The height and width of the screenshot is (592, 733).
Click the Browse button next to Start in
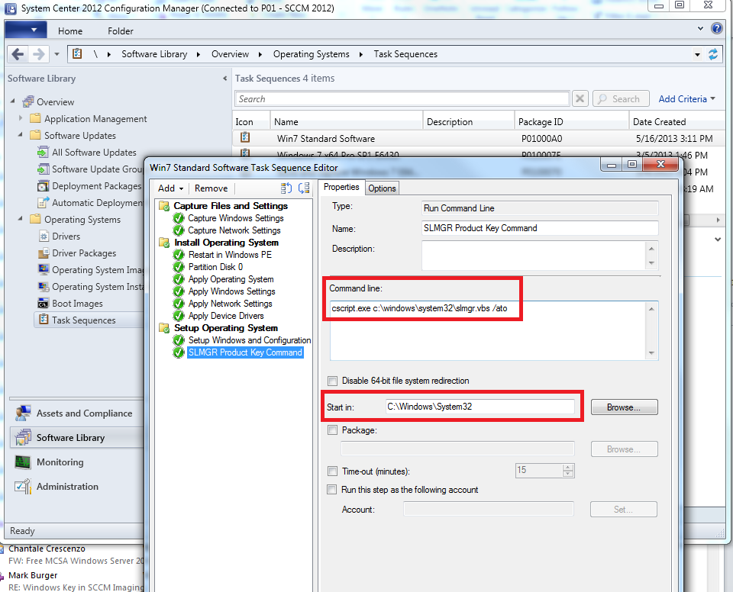point(623,407)
